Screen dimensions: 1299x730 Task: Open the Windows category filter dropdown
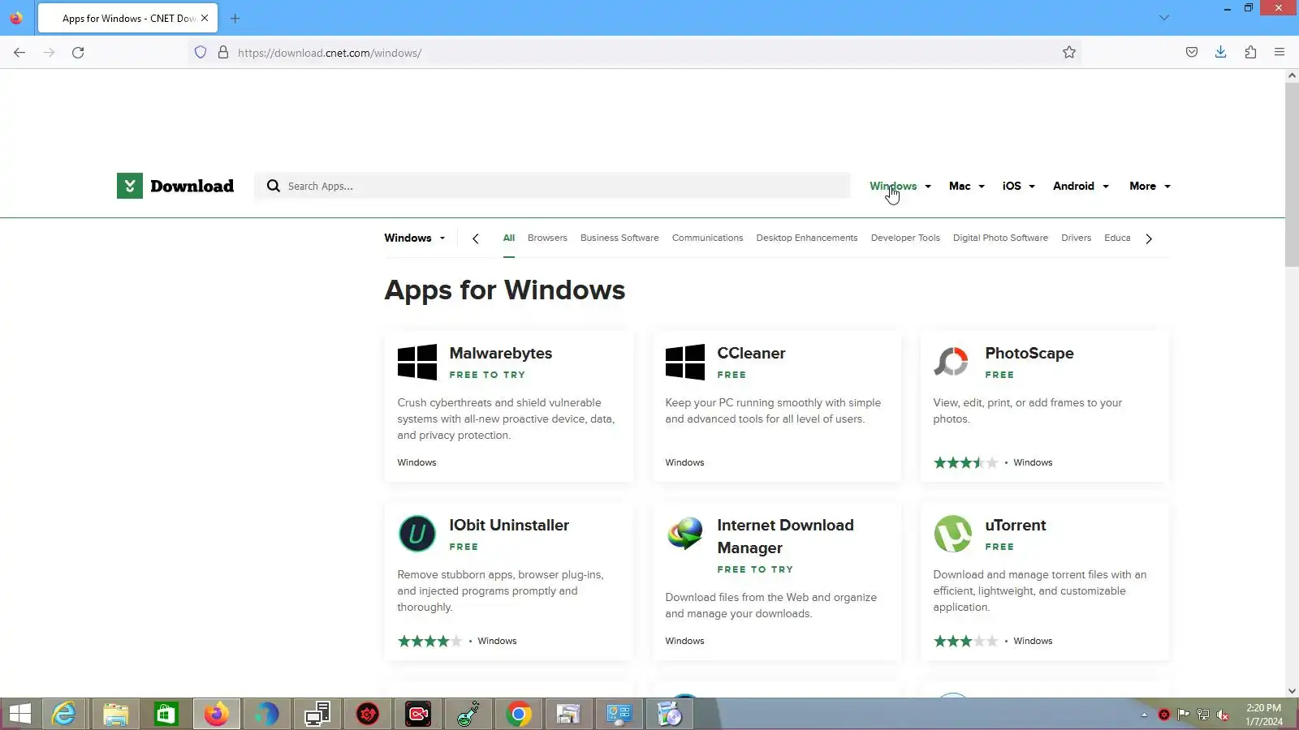pyautogui.click(x=415, y=238)
